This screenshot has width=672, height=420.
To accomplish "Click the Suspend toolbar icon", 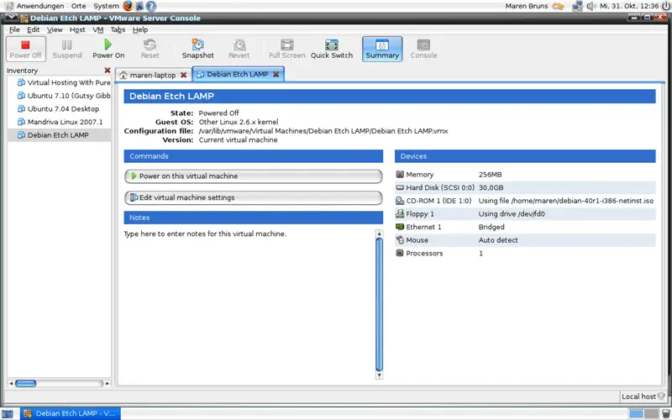I will (x=67, y=49).
